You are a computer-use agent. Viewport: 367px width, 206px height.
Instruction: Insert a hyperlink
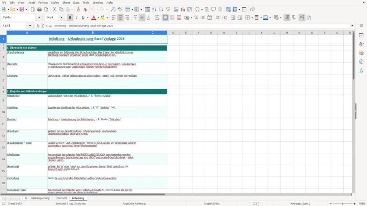click(207, 9)
